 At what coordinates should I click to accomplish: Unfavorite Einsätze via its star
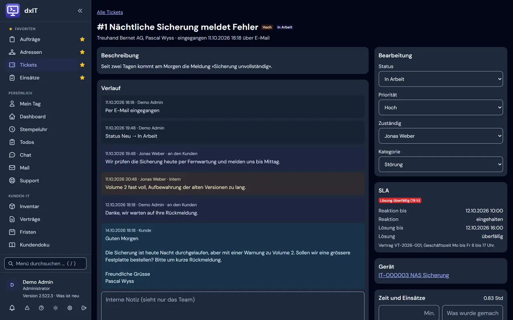[82, 78]
